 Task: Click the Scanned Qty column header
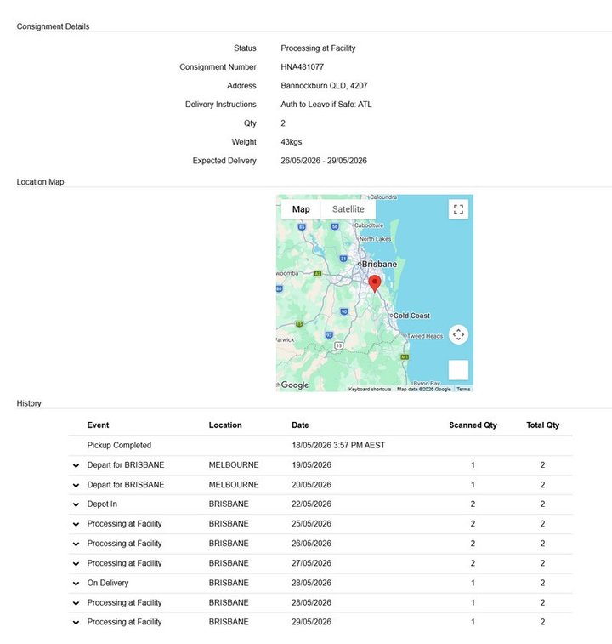pos(473,425)
